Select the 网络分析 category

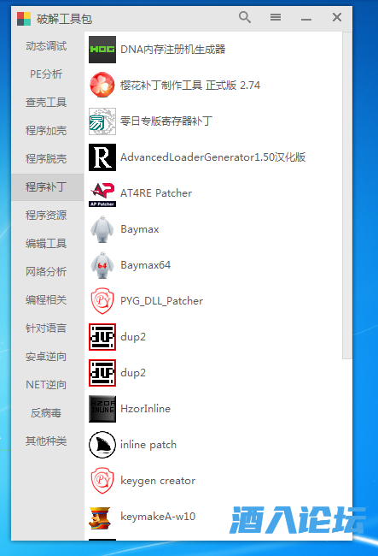(46, 272)
